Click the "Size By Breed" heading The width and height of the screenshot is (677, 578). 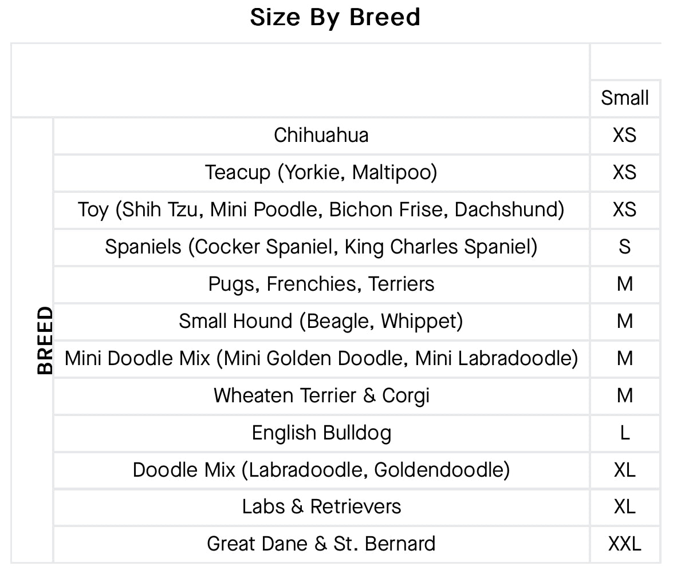(x=335, y=18)
